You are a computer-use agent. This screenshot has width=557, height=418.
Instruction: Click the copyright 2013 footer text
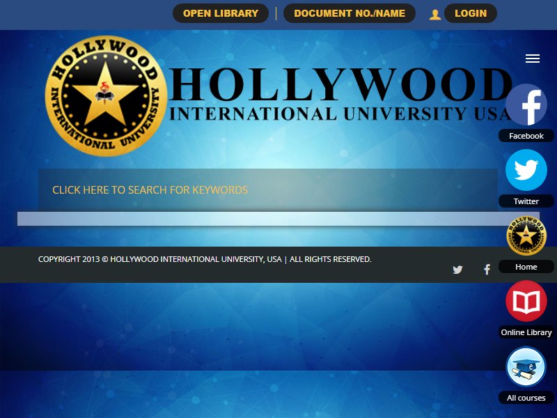point(205,259)
